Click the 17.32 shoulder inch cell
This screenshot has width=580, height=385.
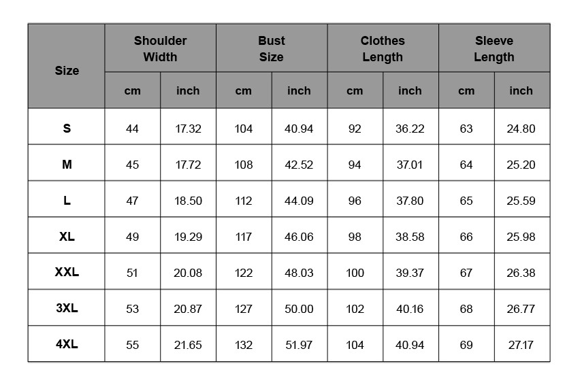pyautogui.click(x=188, y=127)
